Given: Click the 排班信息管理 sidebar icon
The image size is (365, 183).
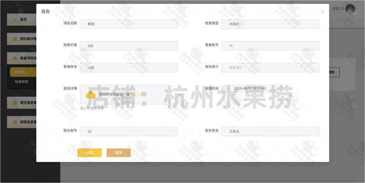Looking at the screenshot, I should click(15, 122).
